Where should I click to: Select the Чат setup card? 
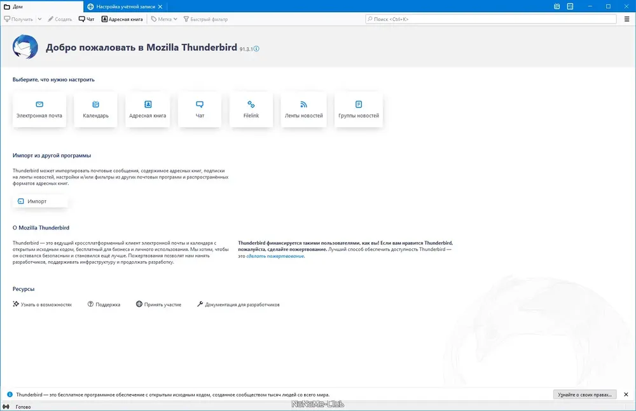point(200,109)
